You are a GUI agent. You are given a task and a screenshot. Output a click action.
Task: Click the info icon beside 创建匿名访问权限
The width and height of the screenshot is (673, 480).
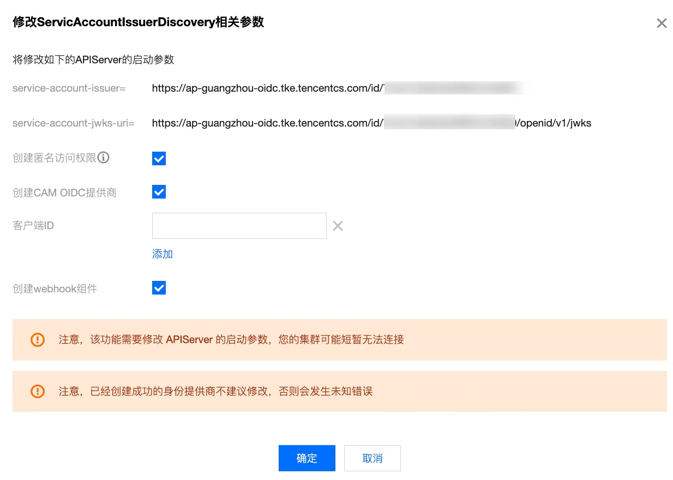coord(104,158)
